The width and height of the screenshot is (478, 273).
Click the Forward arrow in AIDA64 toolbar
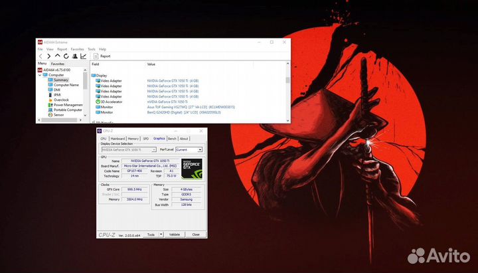(48, 56)
